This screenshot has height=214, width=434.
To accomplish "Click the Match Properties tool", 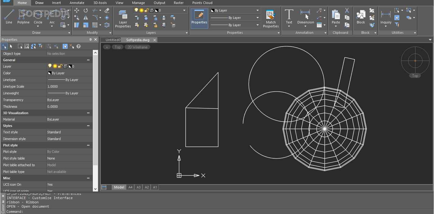I will point(271,19).
